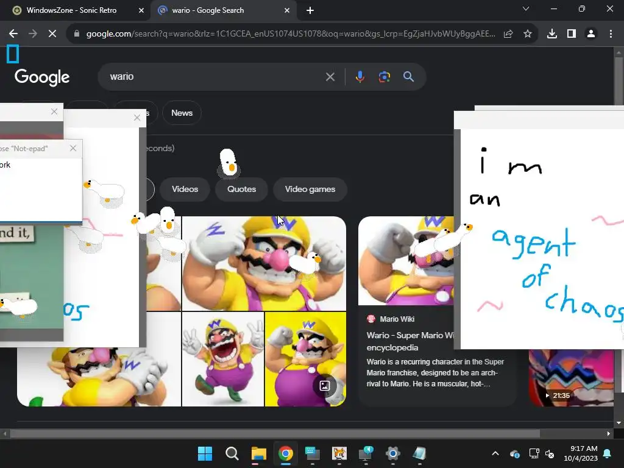Image resolution: width=624 pixels, height=468 pixels.
Task: Select the Videos chip
Action: 185,190
